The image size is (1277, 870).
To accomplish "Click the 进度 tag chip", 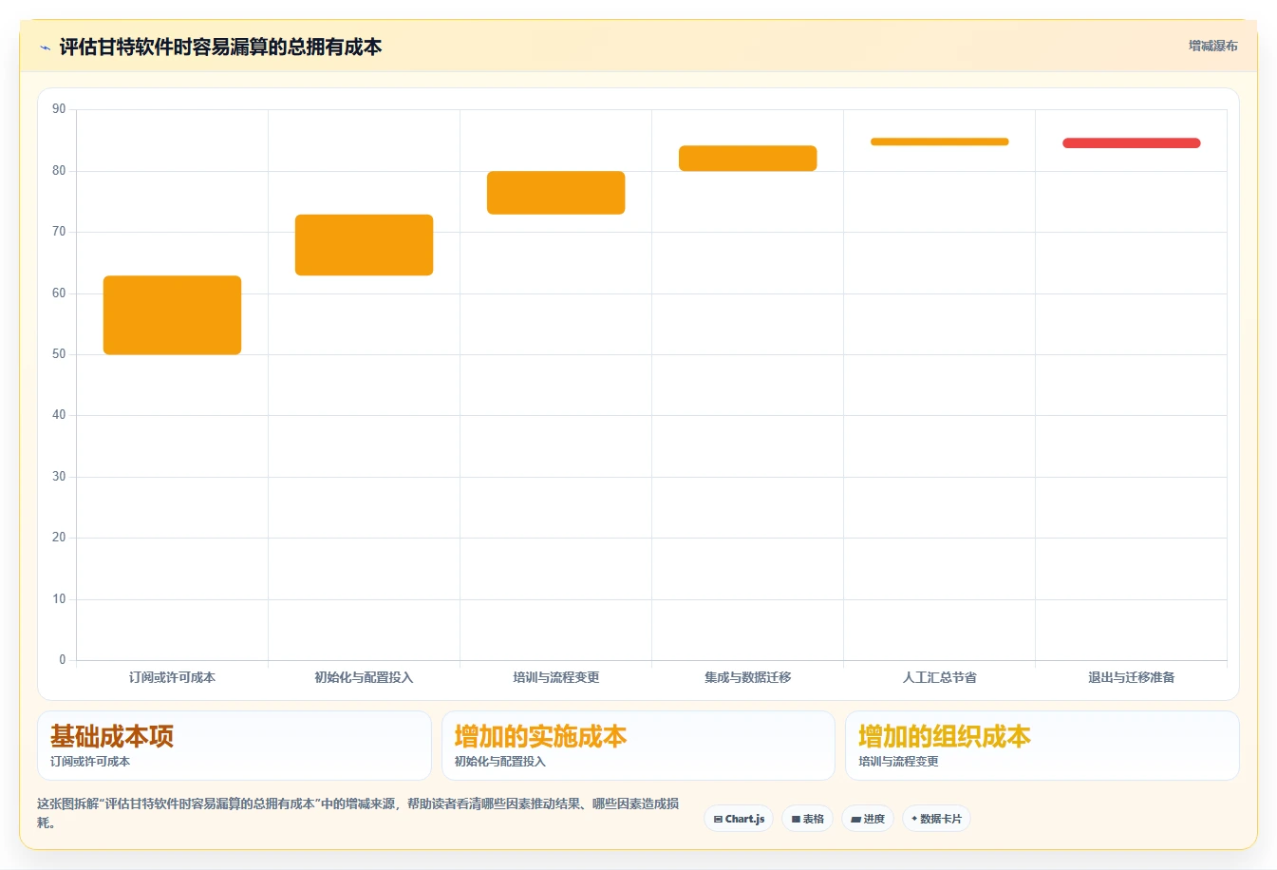I will (868, 819).
